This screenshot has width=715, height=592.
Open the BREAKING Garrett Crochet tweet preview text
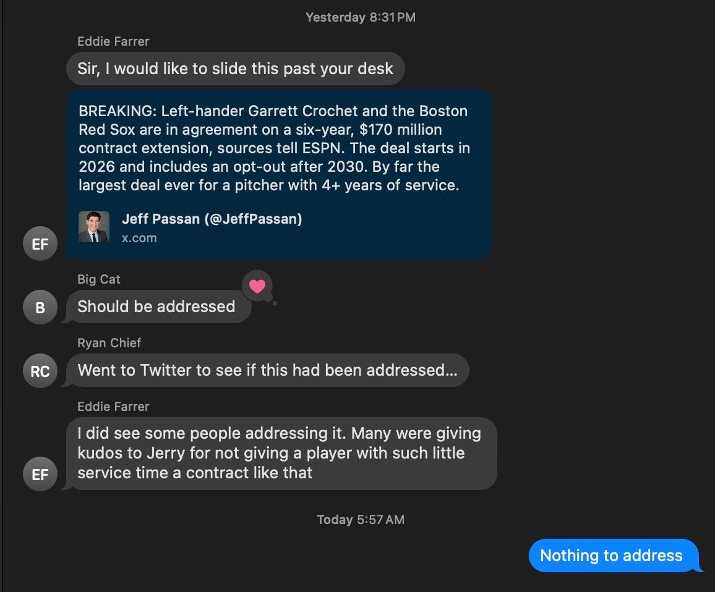(x=274, y=148)
